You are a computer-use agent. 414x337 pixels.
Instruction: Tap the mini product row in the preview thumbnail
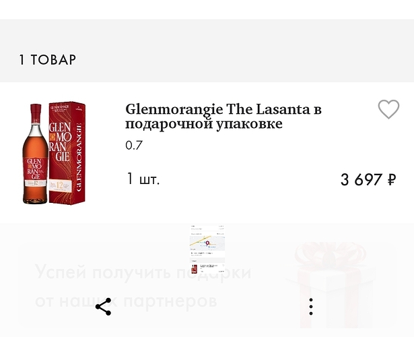[x=207, y=268]
